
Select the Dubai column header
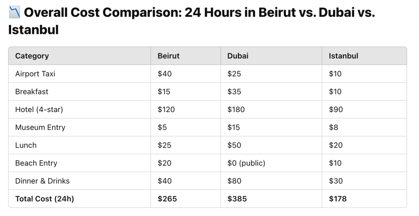pos(238,56)
